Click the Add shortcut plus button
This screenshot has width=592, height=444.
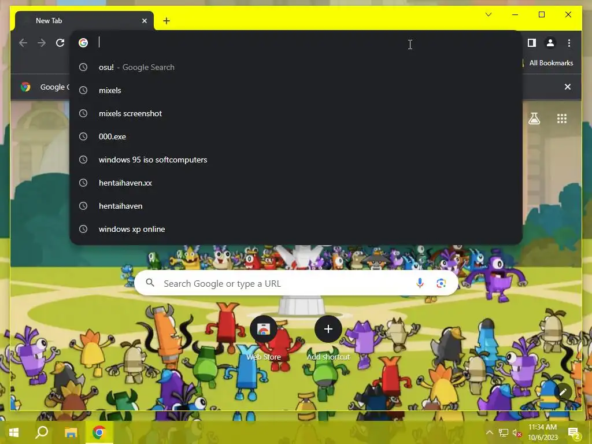pyautogui.click(x=328, y=329)
